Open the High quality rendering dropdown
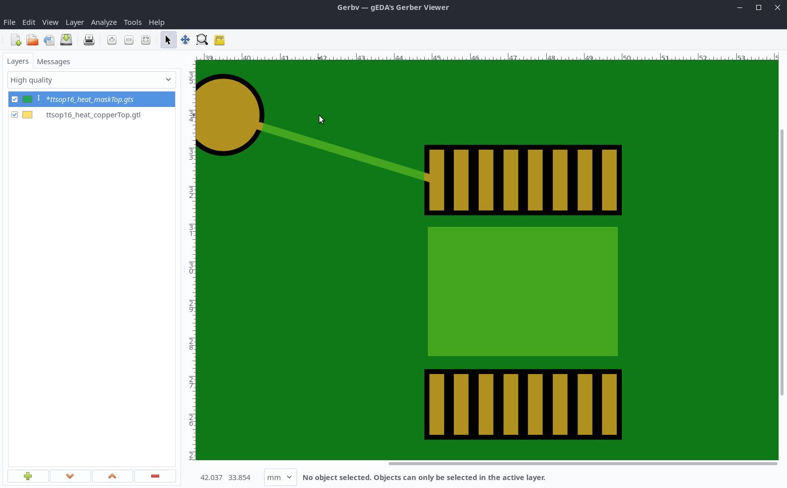787x488 pixels. coord(92,80)
